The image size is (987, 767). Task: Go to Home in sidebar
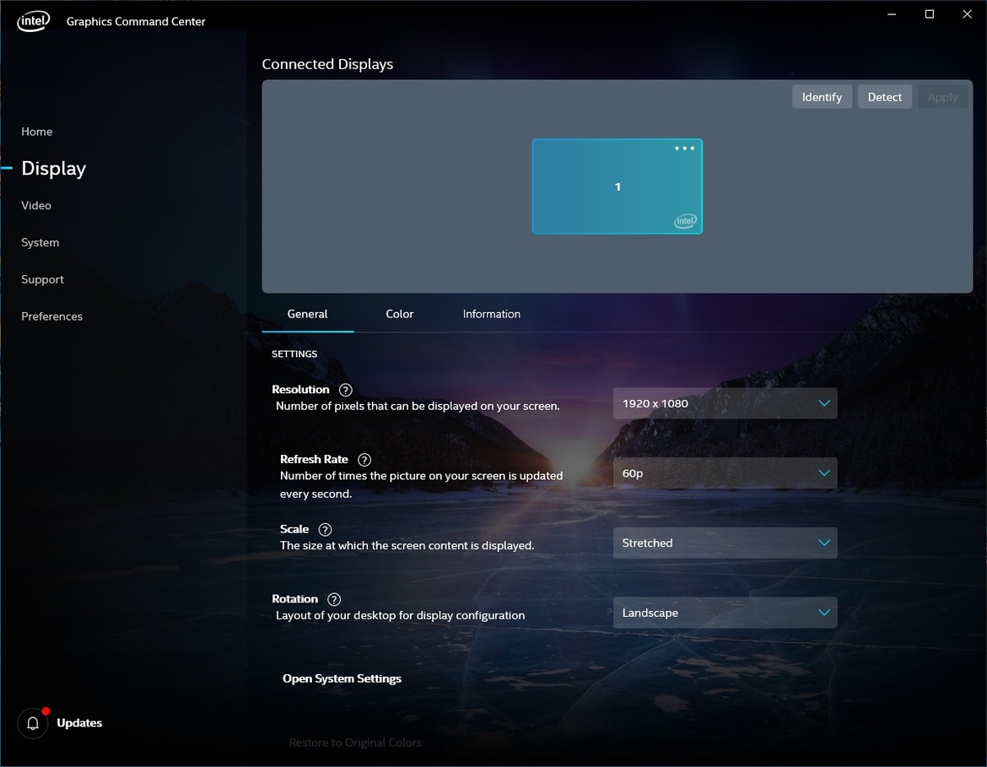click(36, 132)
